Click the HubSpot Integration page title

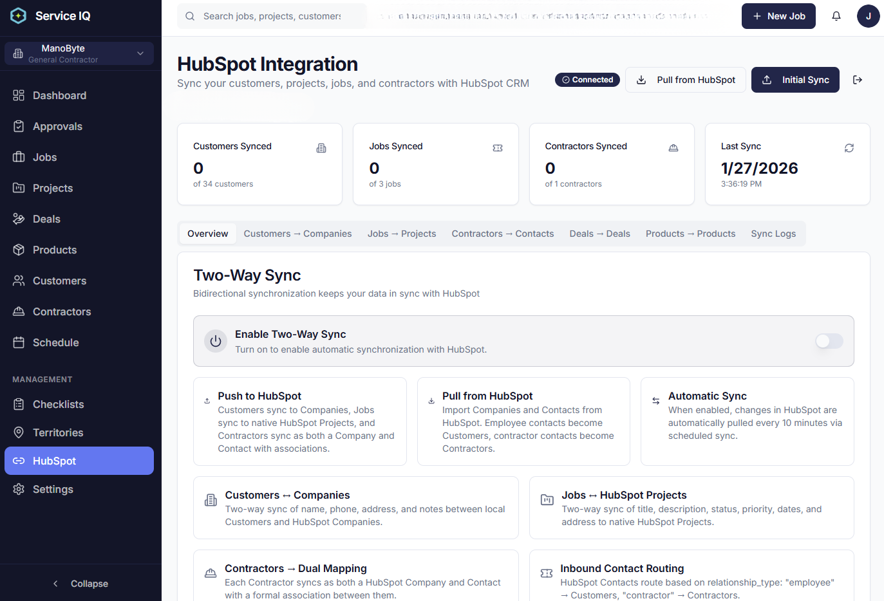tap(267, 64)
